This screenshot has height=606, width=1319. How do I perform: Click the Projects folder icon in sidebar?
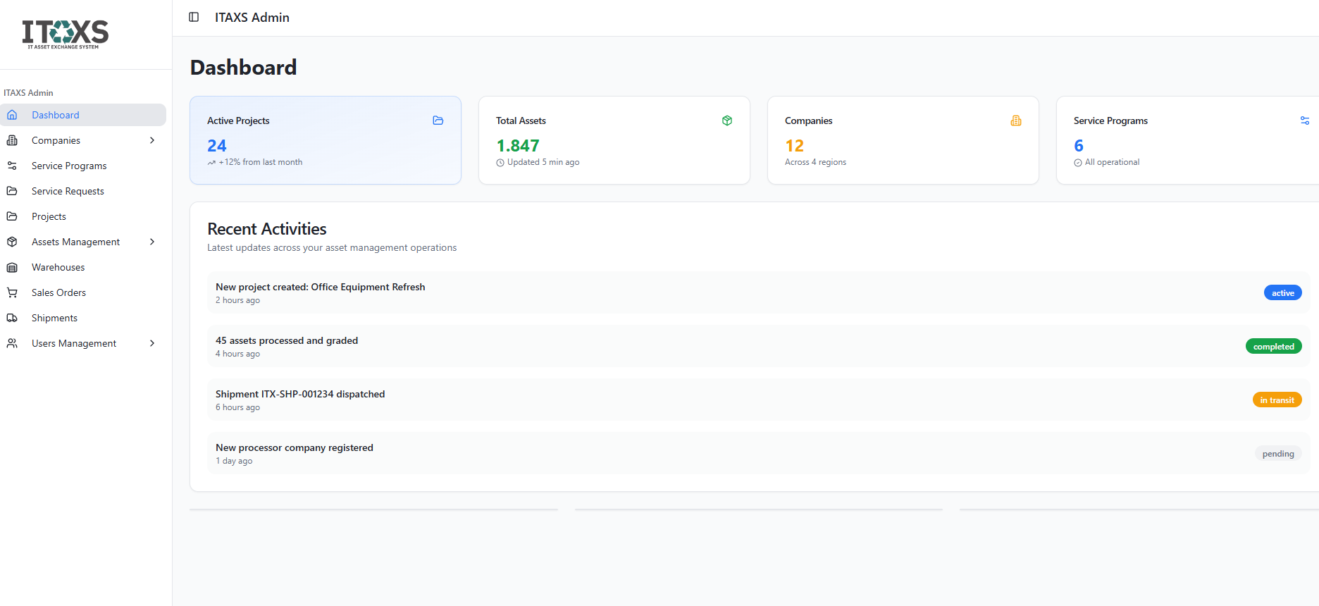coord(12,216)
